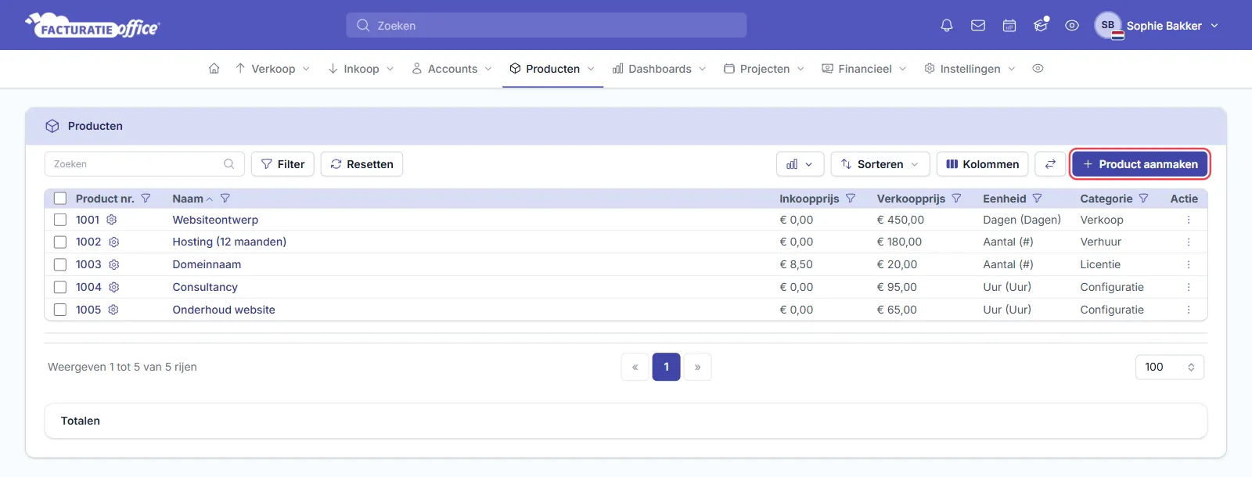Go to previous page arrows

coord(635,367)
